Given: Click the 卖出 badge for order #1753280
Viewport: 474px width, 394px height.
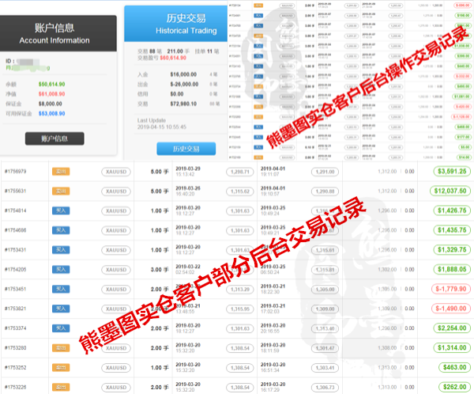Looking at the screenshot, I should tap(60, 348).
